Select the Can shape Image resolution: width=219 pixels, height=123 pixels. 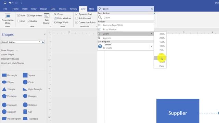click(x=27, y=112)
